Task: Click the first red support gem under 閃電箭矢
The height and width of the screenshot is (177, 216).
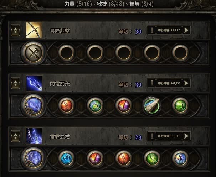Action: point(67,106)
